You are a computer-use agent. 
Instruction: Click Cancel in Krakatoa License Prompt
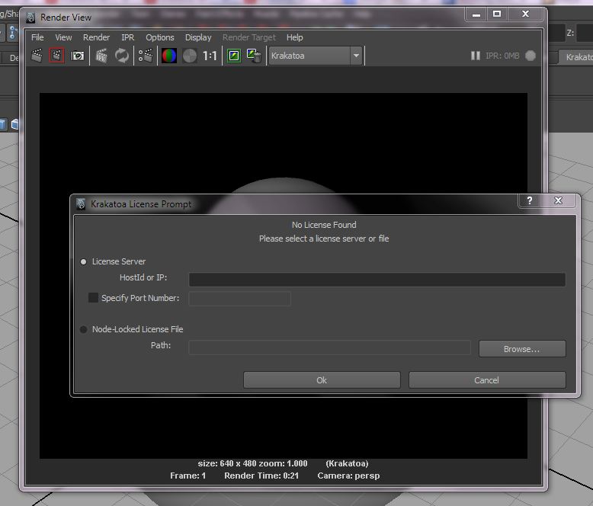tap(487, 379)
